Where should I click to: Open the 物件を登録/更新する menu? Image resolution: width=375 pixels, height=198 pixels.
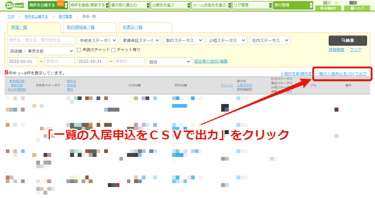[x=89, y=5]
